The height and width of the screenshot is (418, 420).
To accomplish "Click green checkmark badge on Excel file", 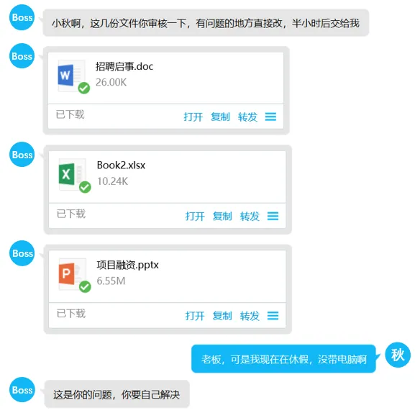I will coord(85,187).
